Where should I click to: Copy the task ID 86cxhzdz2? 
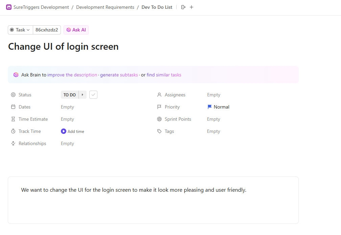[x=47, y=30]
